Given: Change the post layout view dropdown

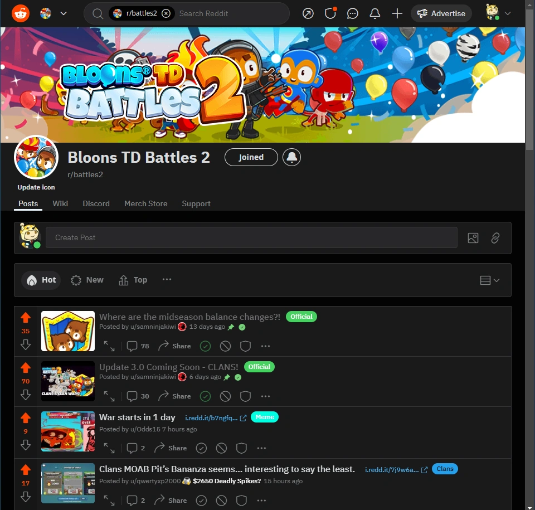Looking at the screenshot, I should coord(490,280).
